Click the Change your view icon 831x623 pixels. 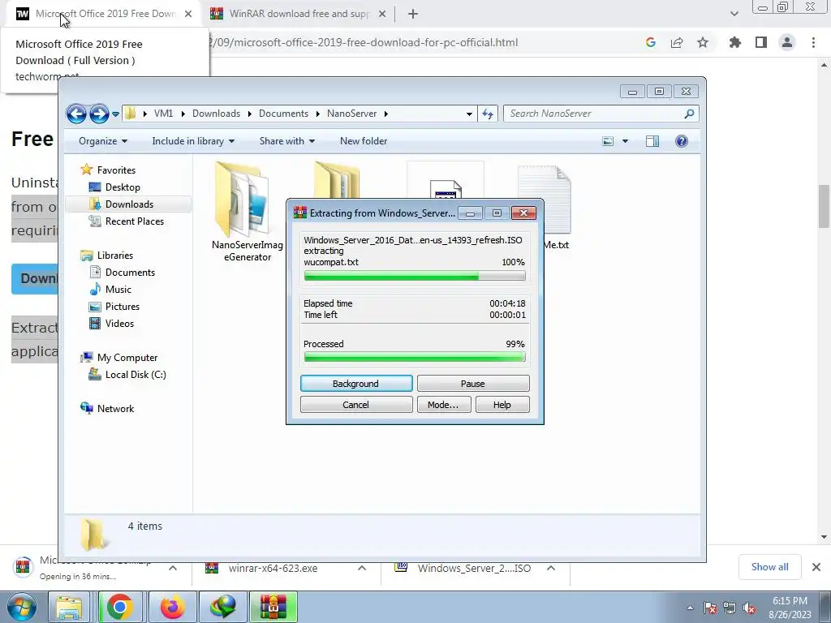pyautogui.click(x=608, y=141)
